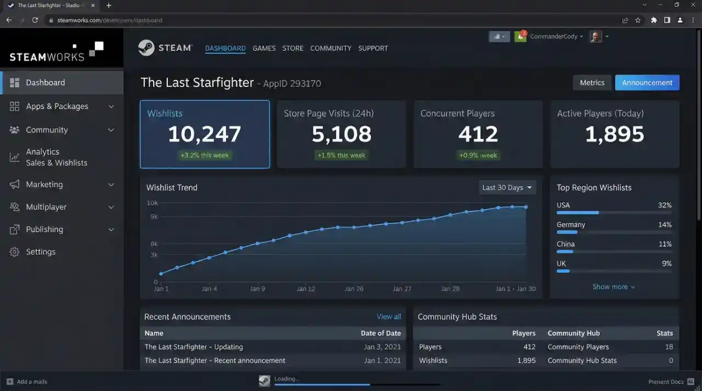
Task: Expand Apps & Packages chevron
Action: (111, 106)
